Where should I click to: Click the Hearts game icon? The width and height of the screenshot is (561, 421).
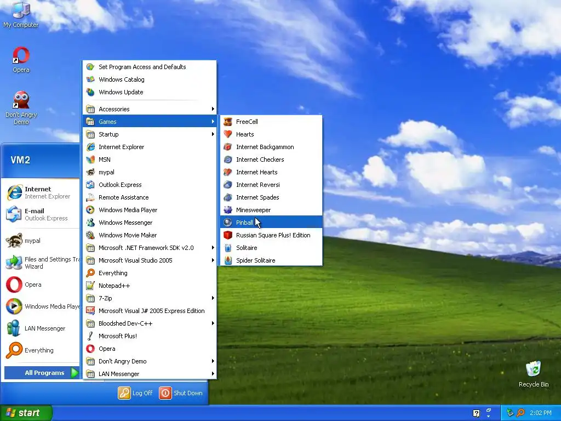pos(227,134)
